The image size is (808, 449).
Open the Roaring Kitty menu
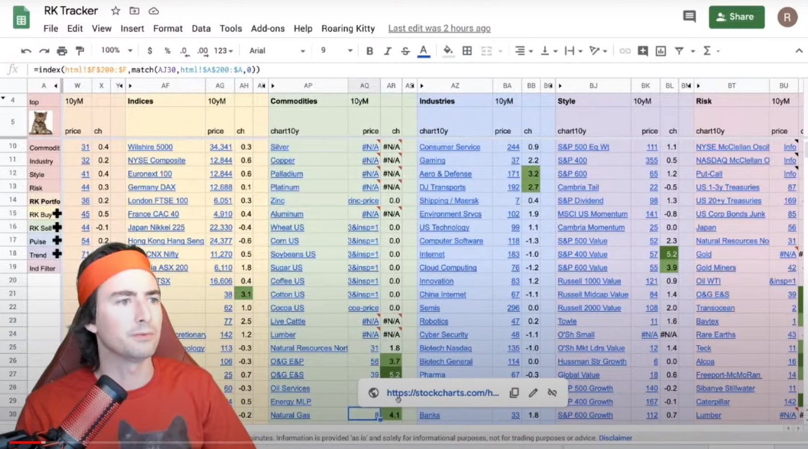pyautogui.click(x=348, y=29)
